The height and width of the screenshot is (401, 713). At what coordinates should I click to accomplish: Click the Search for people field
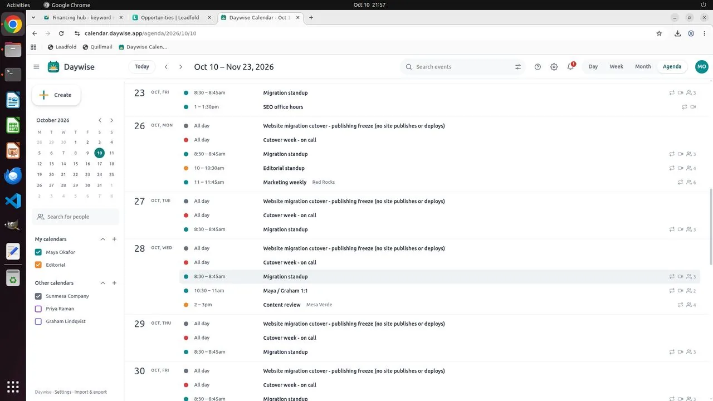click(76, 217)
